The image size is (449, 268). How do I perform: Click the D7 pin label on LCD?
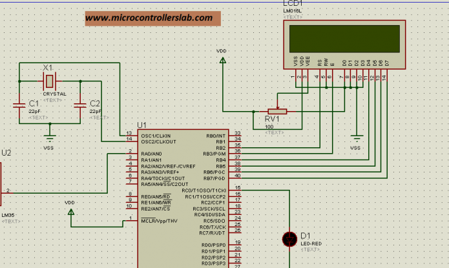coord(387,63)
